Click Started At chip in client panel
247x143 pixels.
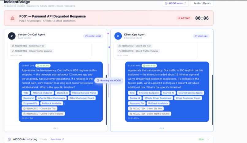tap(169, 93)
